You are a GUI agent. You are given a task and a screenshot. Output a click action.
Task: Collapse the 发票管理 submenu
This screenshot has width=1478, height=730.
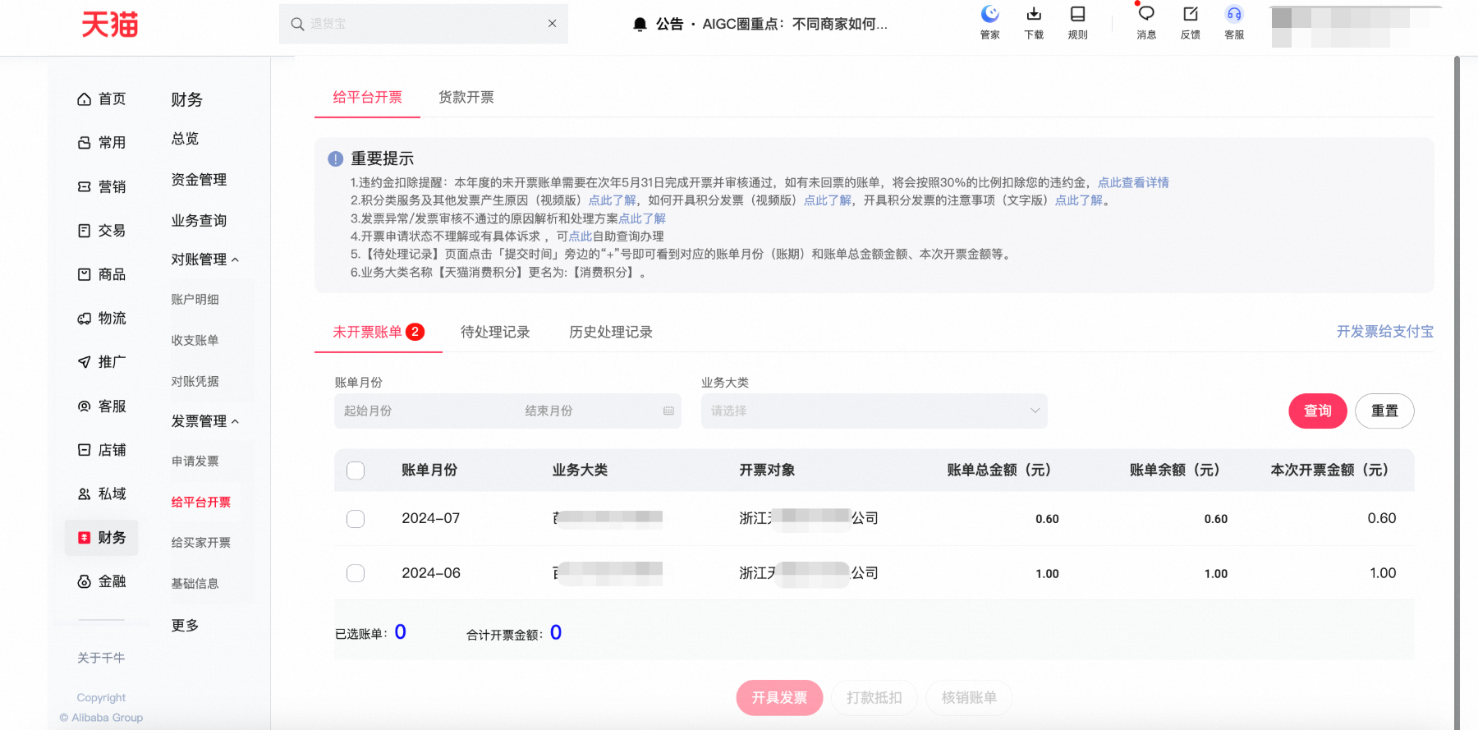tap(205, 421)
